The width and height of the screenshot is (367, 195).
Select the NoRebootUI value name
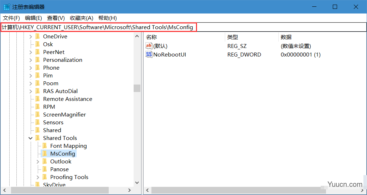[x=170, y=55]
